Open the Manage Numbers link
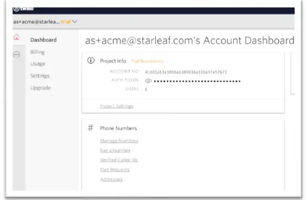The image size is (307, 200). point(119,141)
